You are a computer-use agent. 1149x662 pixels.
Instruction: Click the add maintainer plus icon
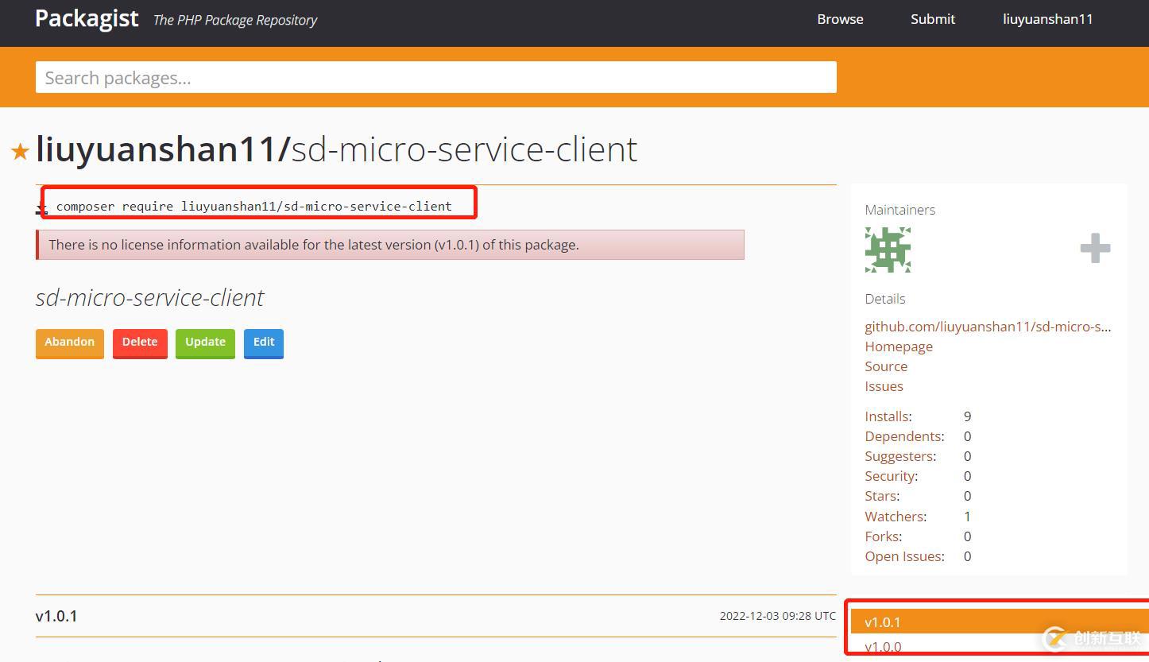pyautogui.click(x=1095, y=249)
